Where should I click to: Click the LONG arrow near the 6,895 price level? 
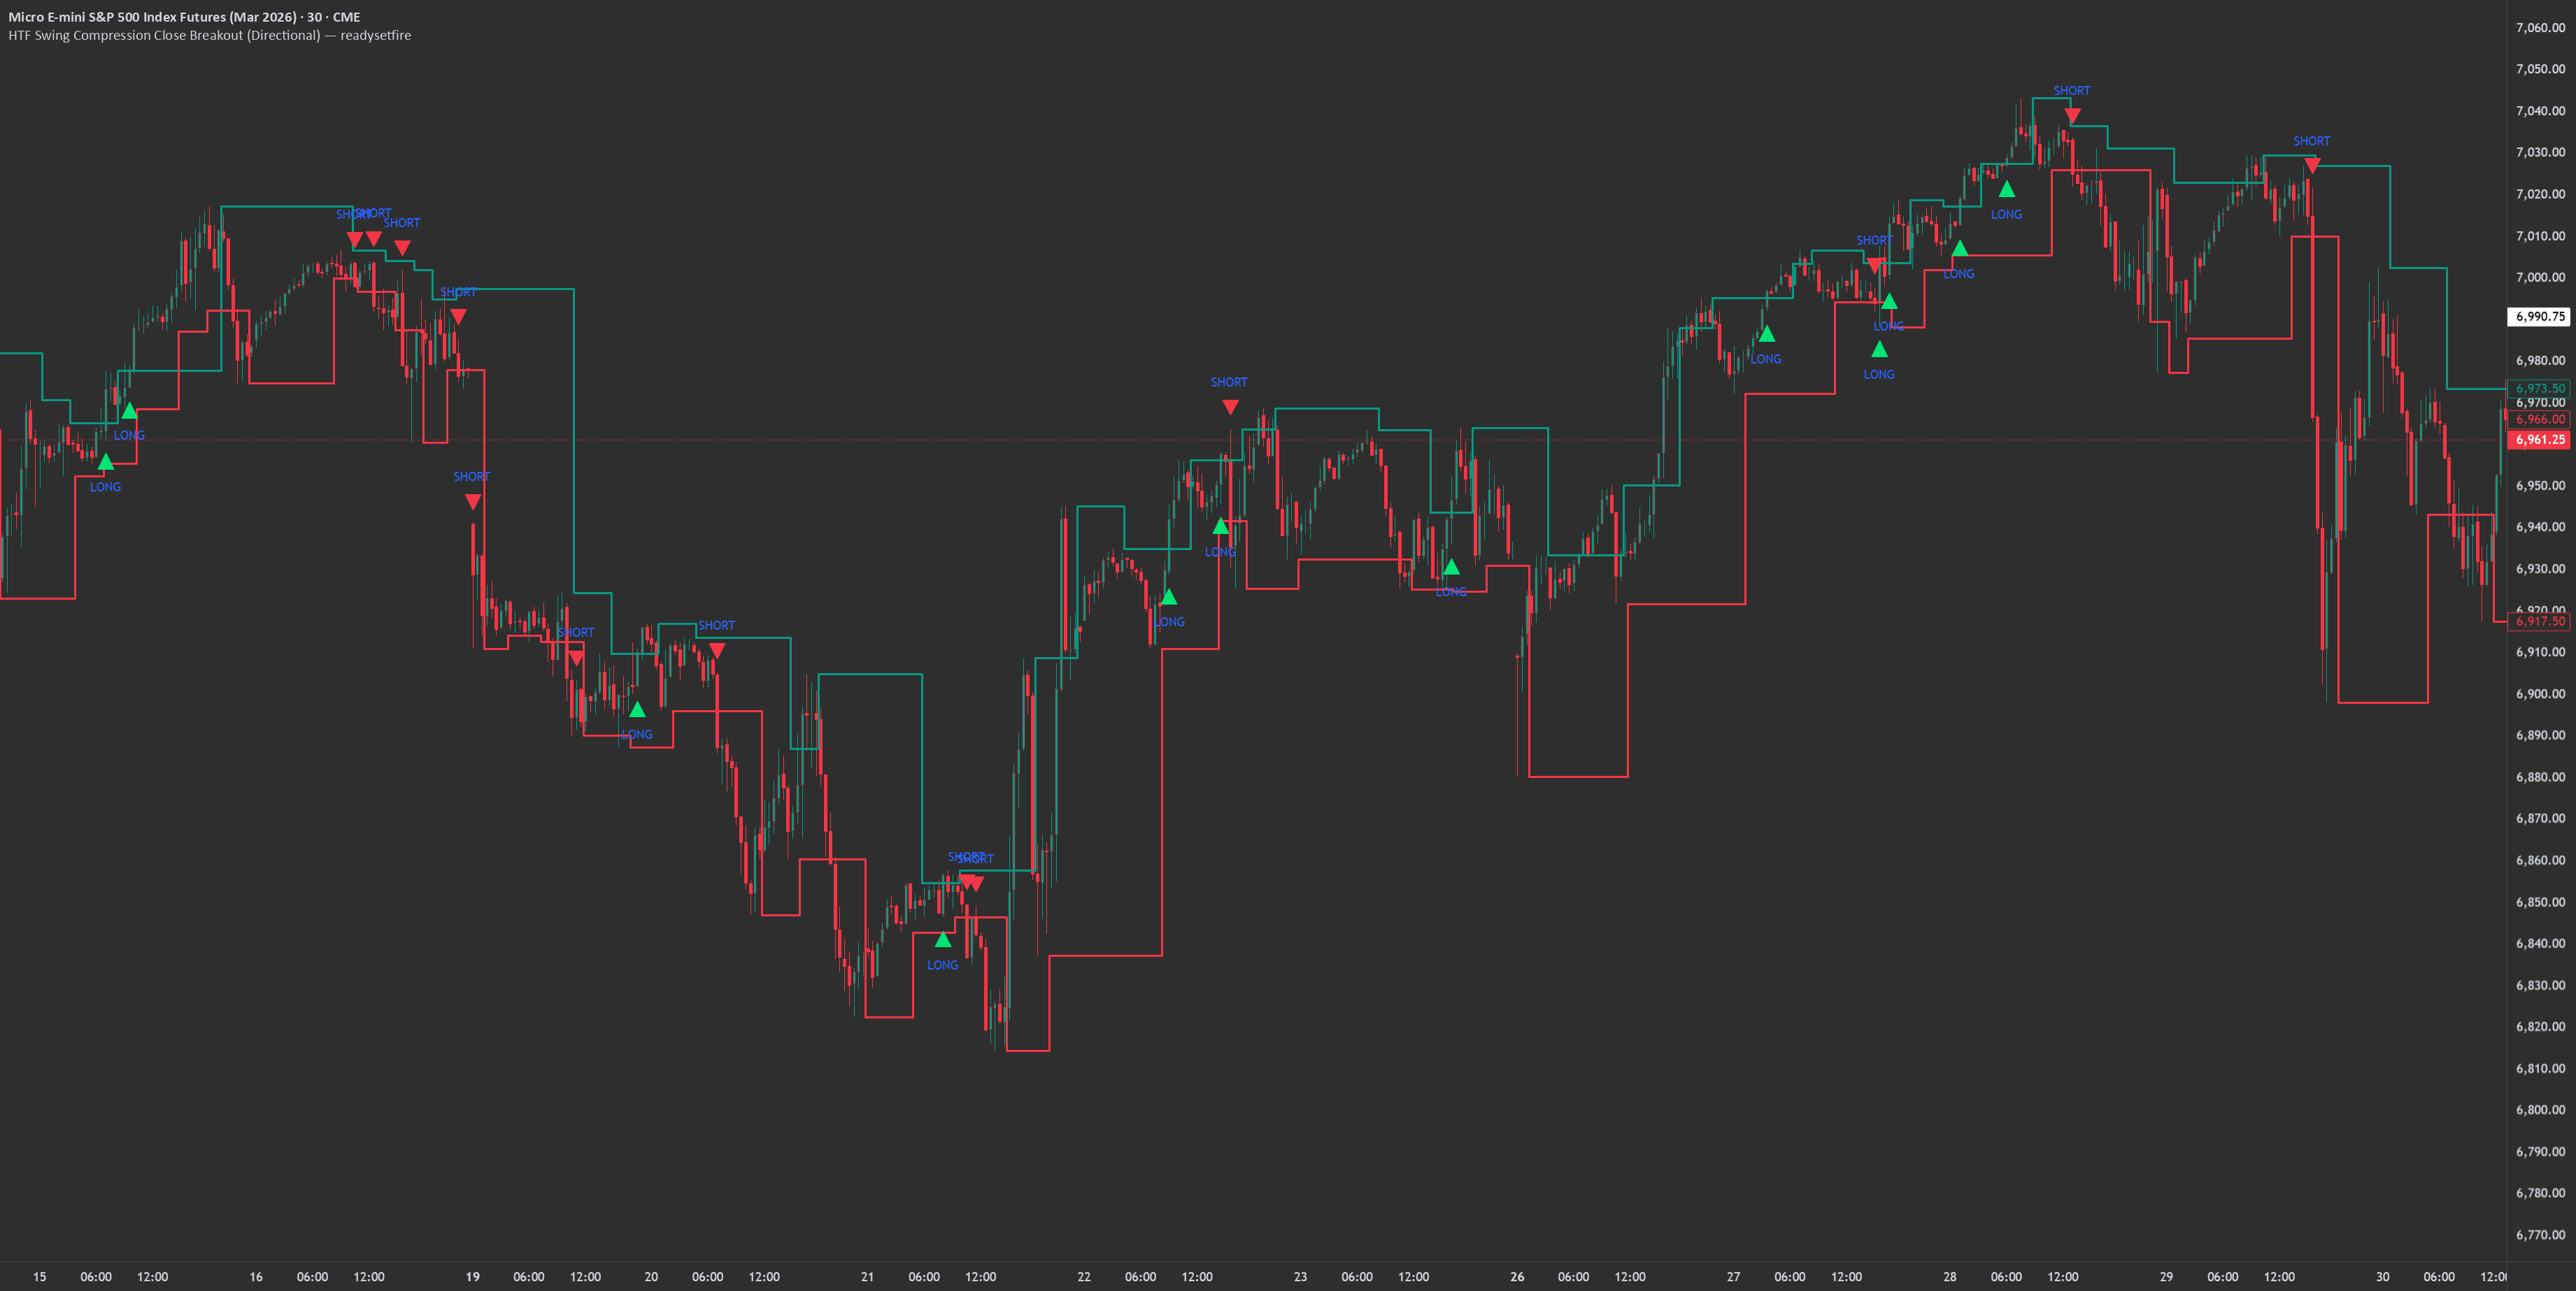[637, 709]
